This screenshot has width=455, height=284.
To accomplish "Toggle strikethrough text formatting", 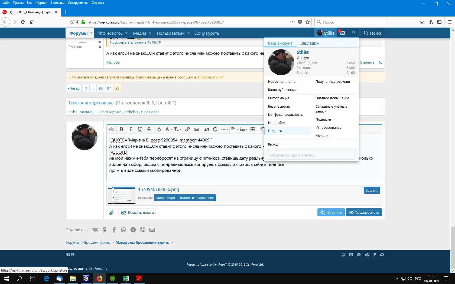I will coord(149,129).
